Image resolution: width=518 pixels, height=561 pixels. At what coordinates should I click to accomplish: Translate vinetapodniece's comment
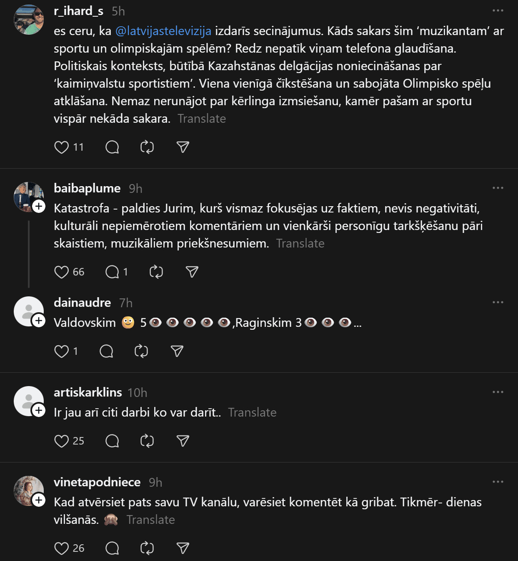point(150,520)
